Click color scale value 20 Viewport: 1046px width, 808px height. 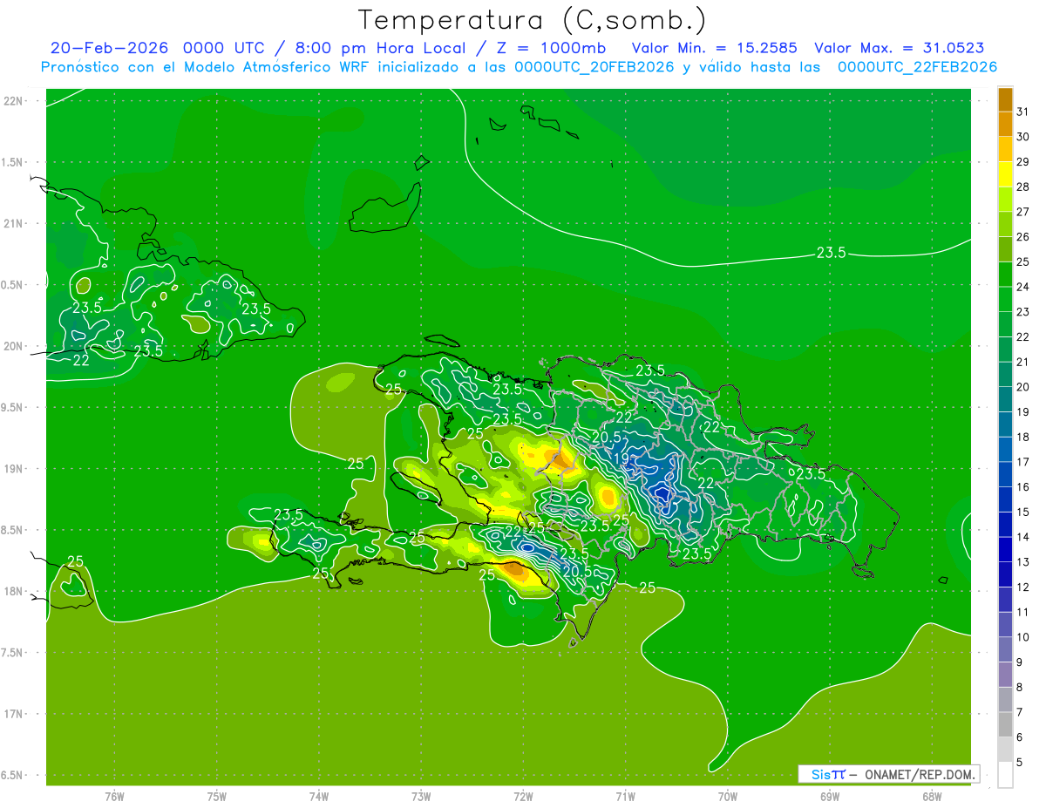[1022, 387]
